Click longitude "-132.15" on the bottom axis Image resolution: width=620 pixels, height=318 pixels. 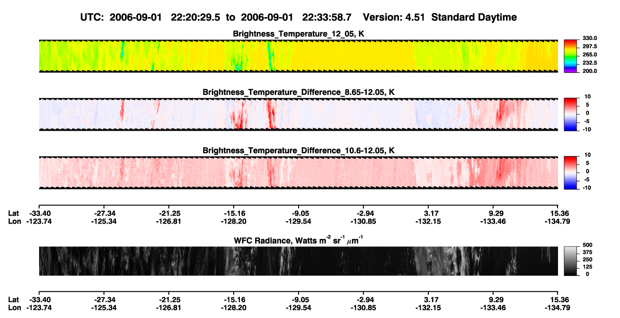429,308
